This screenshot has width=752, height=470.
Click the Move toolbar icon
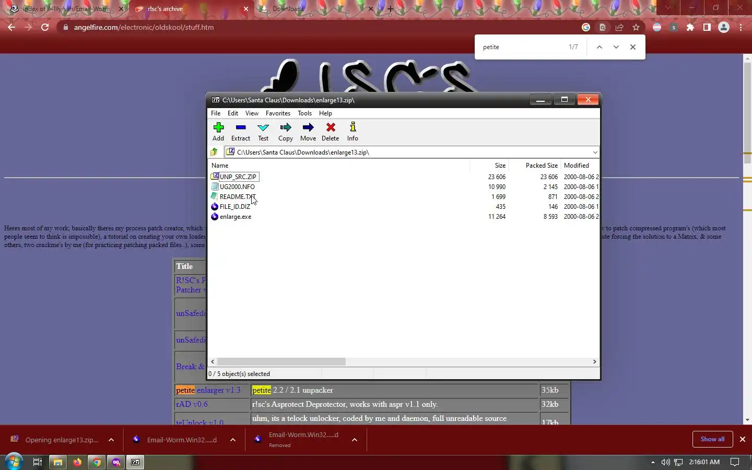tap(308, 132)
